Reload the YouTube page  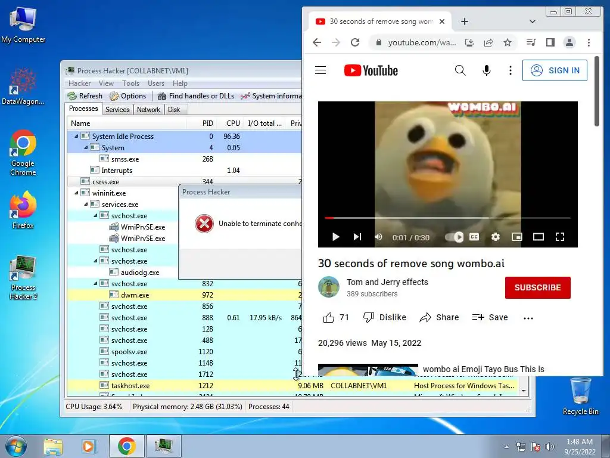click(355, 42)
